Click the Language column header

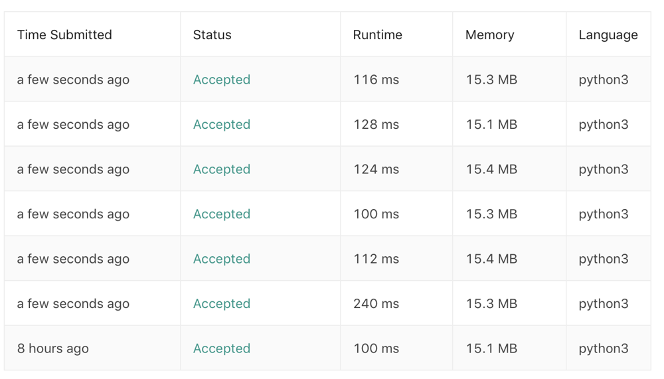tap(608, 35)
